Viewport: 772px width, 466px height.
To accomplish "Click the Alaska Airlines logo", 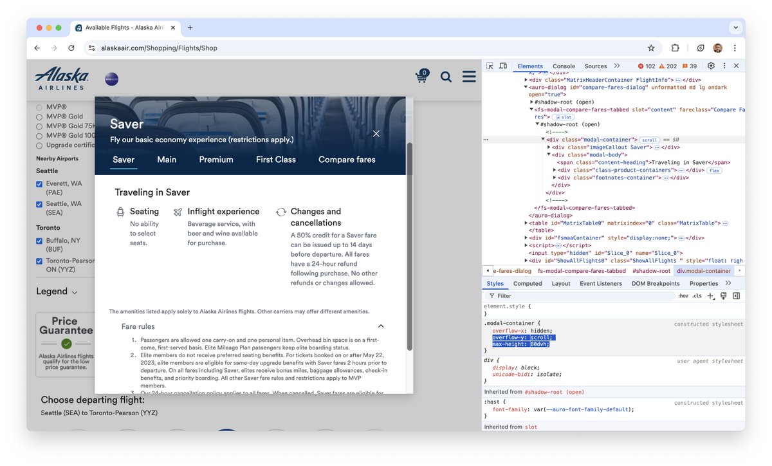I will tap(62, 78).
